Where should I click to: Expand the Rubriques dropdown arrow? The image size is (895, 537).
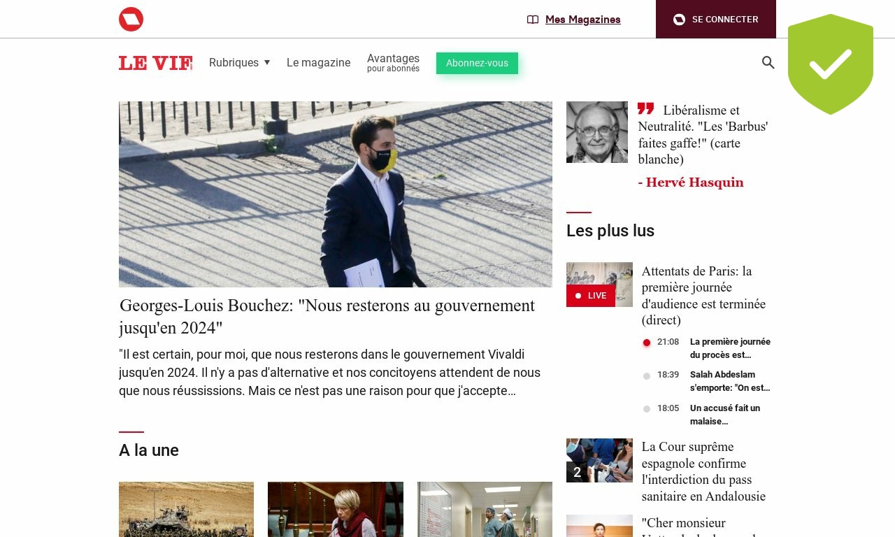[x=266, y=63]
